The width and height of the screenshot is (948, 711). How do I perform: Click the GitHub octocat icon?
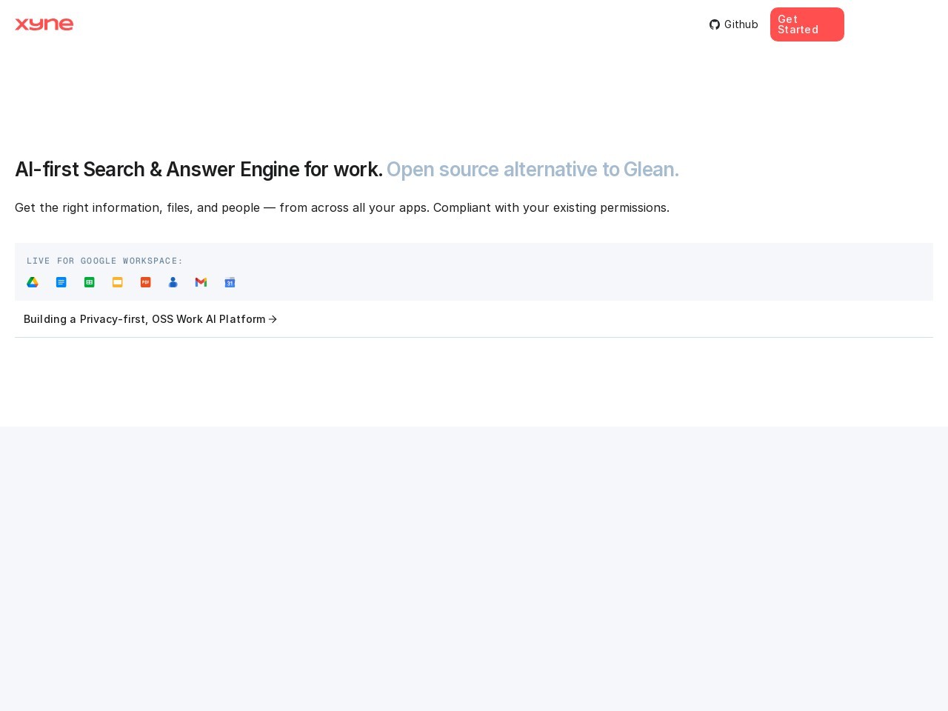715,24
